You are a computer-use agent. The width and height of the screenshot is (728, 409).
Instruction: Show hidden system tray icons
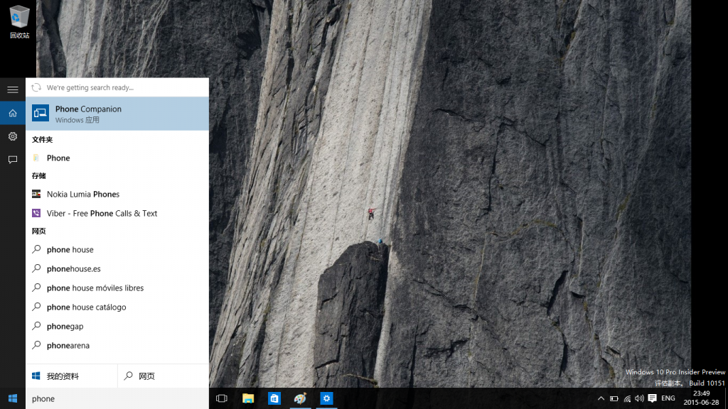pyautogui.click(x=601, y=398)
